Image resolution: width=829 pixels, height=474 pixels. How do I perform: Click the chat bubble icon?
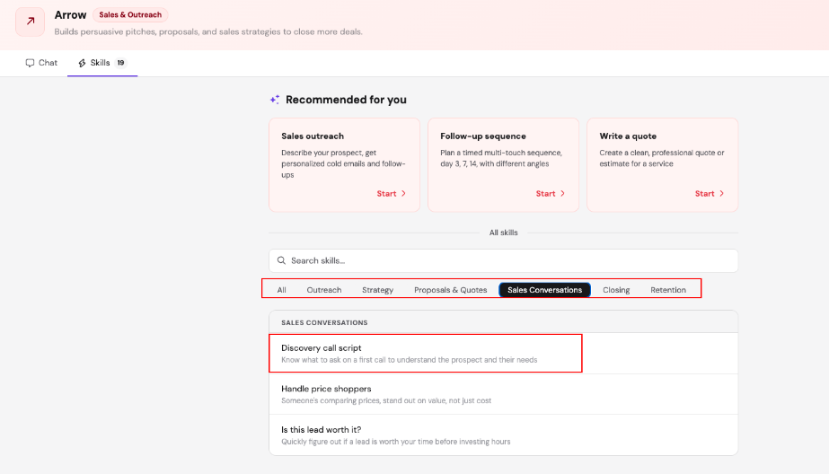click(x=30, y=63)
